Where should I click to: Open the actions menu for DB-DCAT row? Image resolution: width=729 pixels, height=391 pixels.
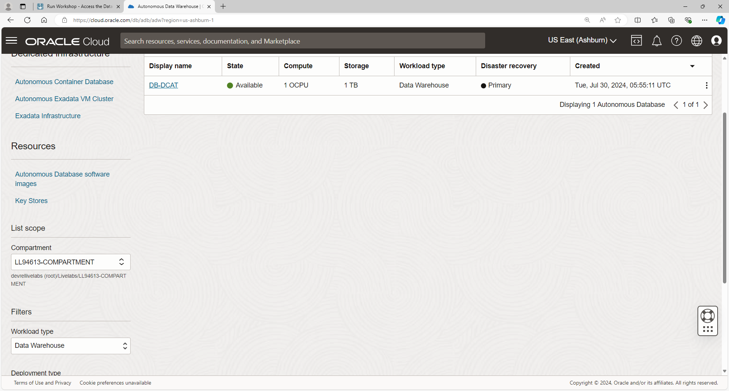[706, 86]
